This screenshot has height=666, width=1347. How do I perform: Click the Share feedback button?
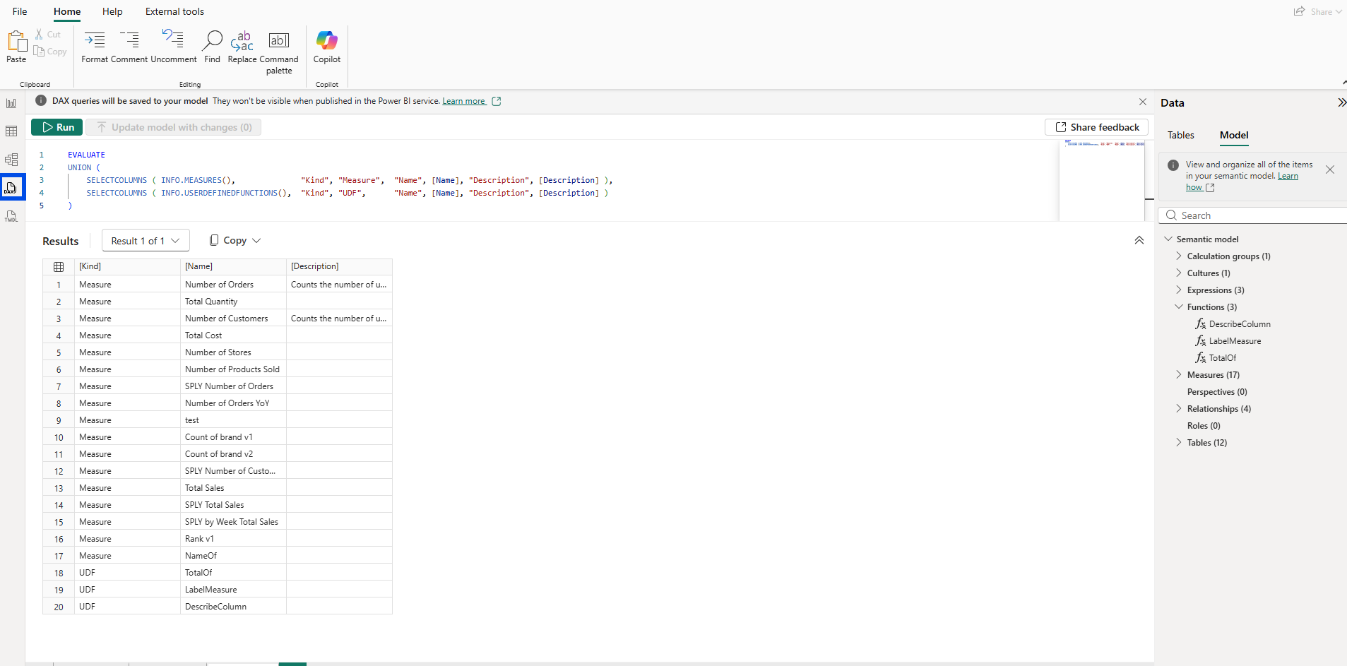coord(1097,127)
